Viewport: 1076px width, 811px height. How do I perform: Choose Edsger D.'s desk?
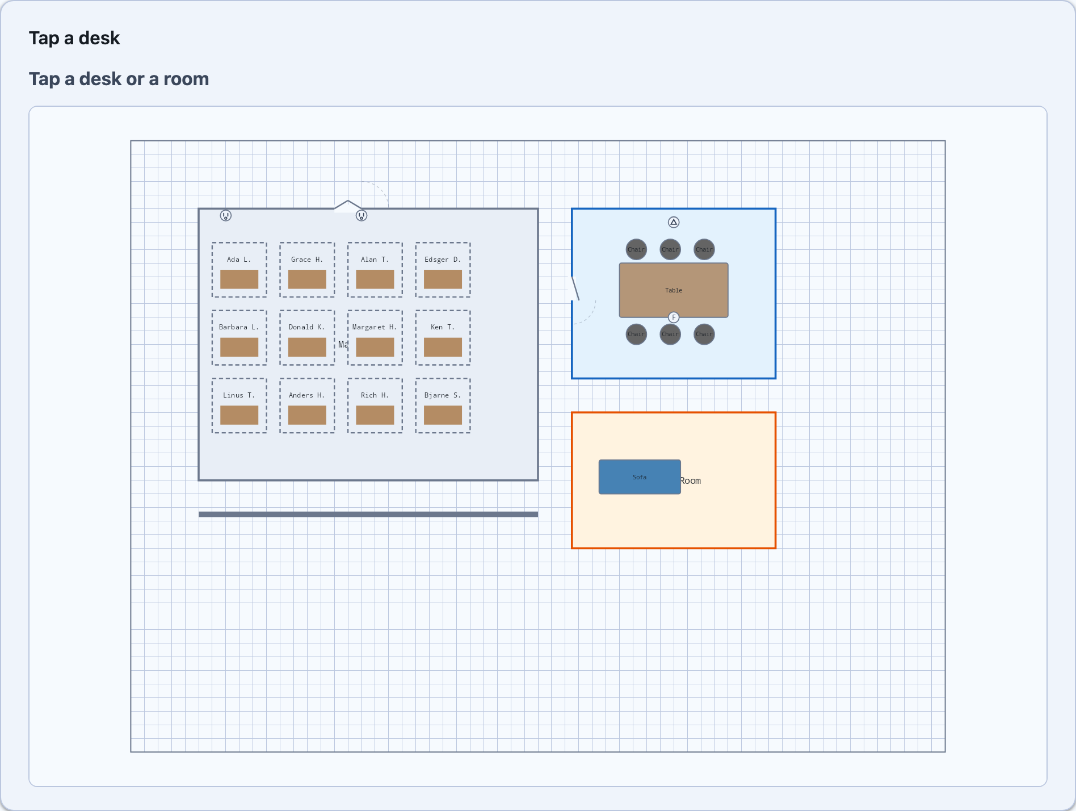pos(443,270)
